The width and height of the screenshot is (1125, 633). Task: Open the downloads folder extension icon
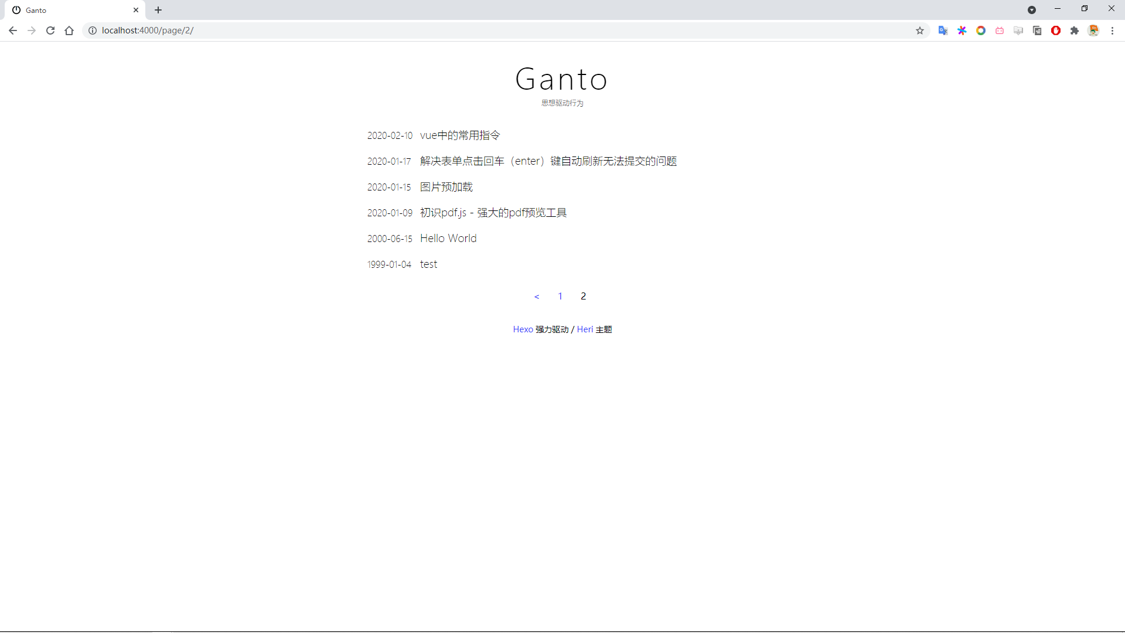pos(1018,30)
